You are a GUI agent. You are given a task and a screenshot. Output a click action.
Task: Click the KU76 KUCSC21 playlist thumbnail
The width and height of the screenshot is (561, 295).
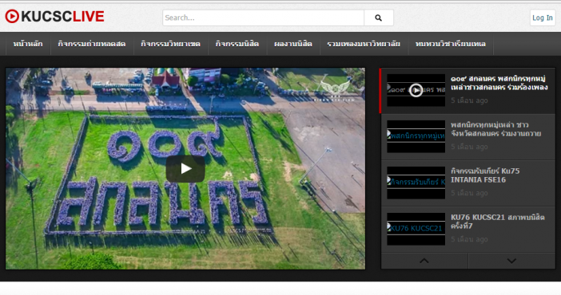coord(416,229)
